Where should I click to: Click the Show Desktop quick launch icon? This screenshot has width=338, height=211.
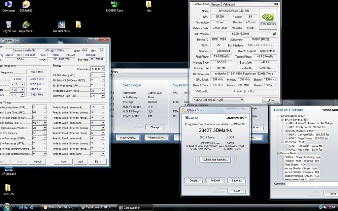point(21,208)
